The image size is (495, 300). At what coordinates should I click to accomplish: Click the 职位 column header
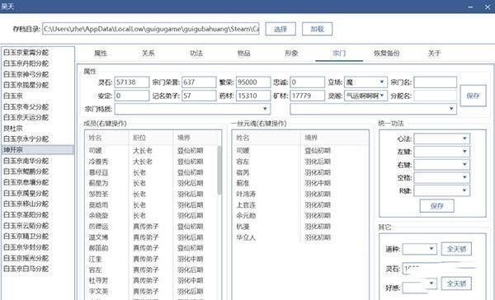tap(151, 138)
